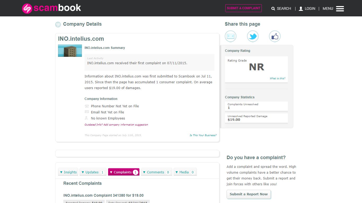Click the Recent Complaints heading

(x=82, y=183)
